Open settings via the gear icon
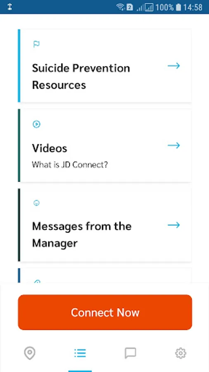Screen dimensions: 209x372 click(180, 353)
